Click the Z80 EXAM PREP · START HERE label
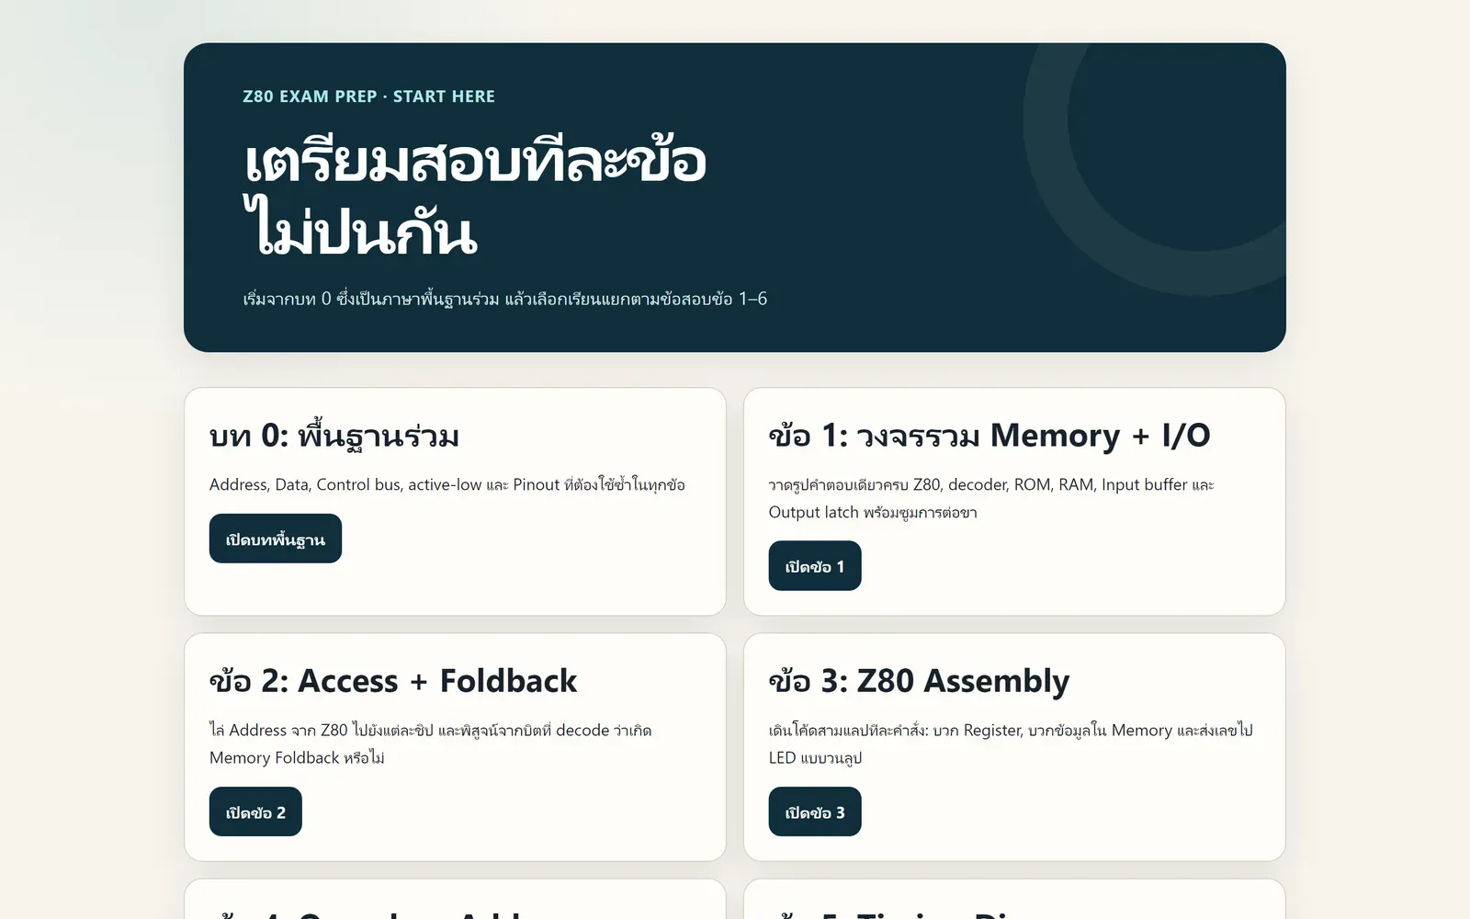 (368, 96)
